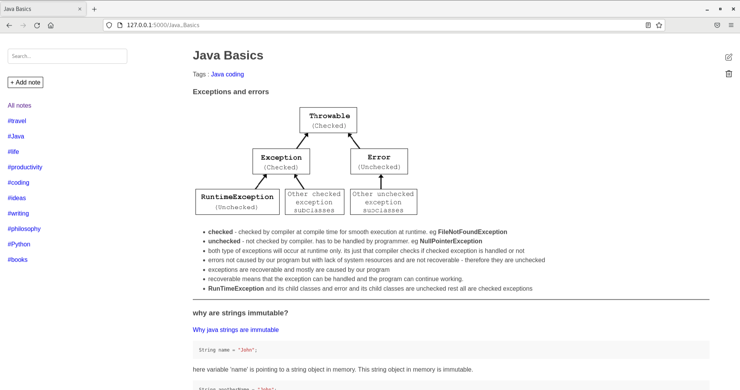This screenshot has width=740, height=390.
Task: Click the String name = "John" code block
Action: click(x=451, y=350)
